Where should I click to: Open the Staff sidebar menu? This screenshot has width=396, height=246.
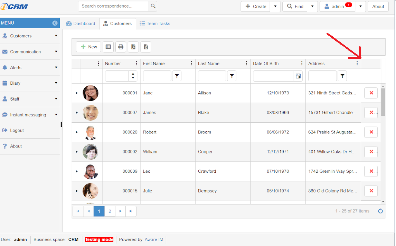coord(30,99)
